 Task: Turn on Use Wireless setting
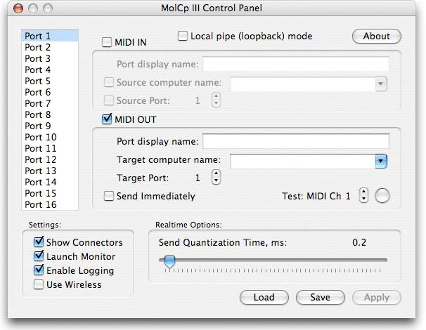coord(39,284)
